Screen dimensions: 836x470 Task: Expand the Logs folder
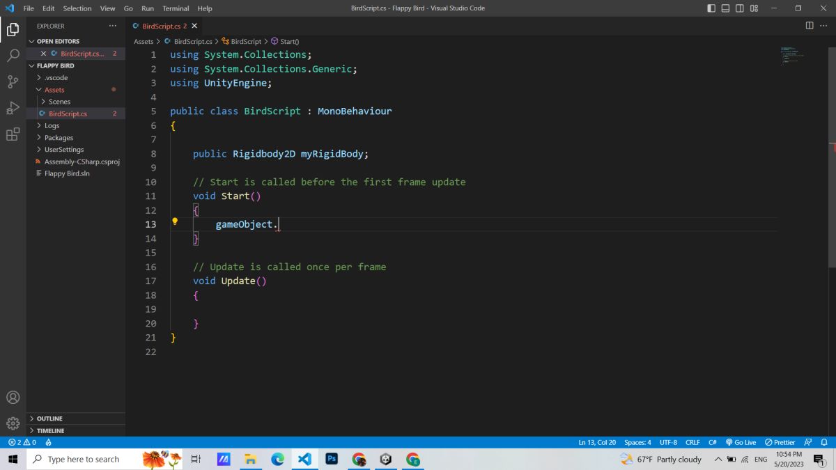click(76, 125)
